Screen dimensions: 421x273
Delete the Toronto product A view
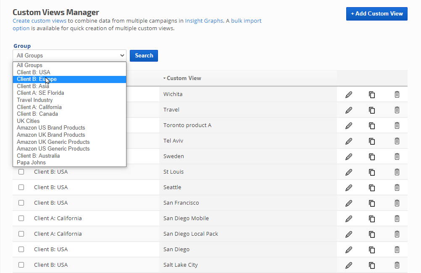(397, 125)
